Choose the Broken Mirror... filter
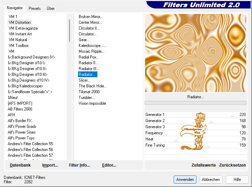252x187 pixels. point(91,17)
